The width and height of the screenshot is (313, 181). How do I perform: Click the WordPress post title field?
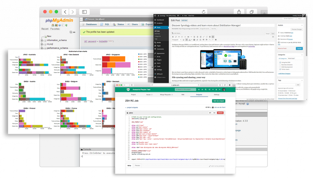pos(223,26)
